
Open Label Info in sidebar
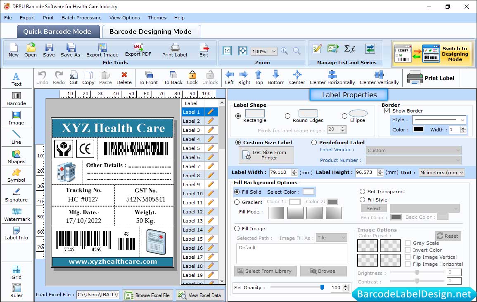pyautogui.click(x=17, y=233)
